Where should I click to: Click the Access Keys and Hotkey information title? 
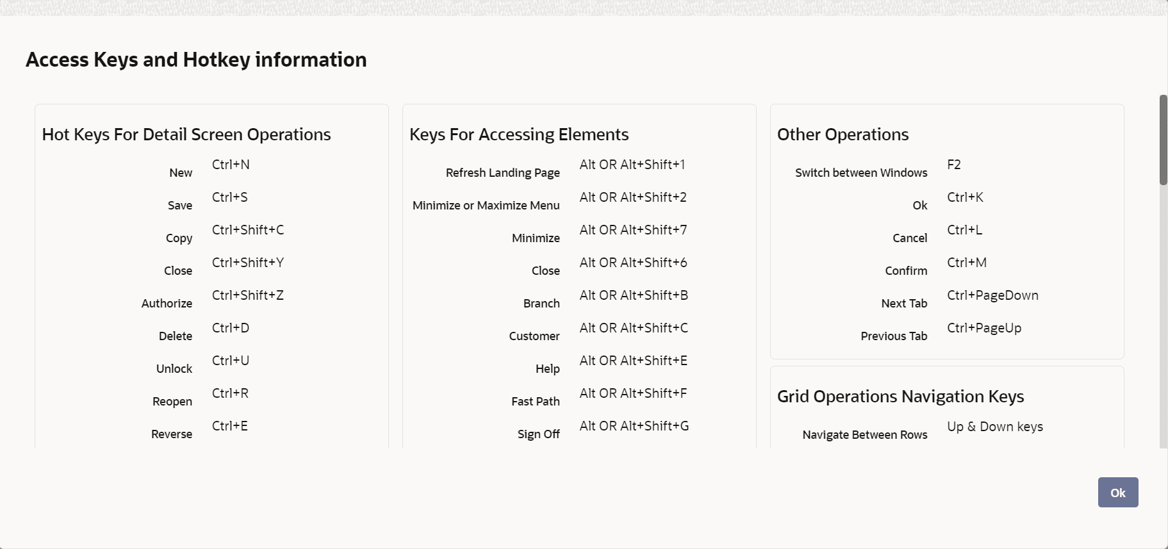tap(195, 60)
